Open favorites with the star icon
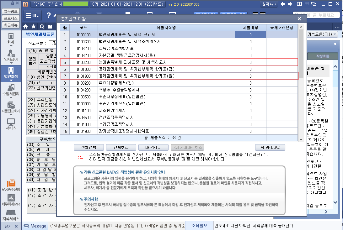Image resolution: width=343 pixels, height=230 pixels. (x=34, y=27)
